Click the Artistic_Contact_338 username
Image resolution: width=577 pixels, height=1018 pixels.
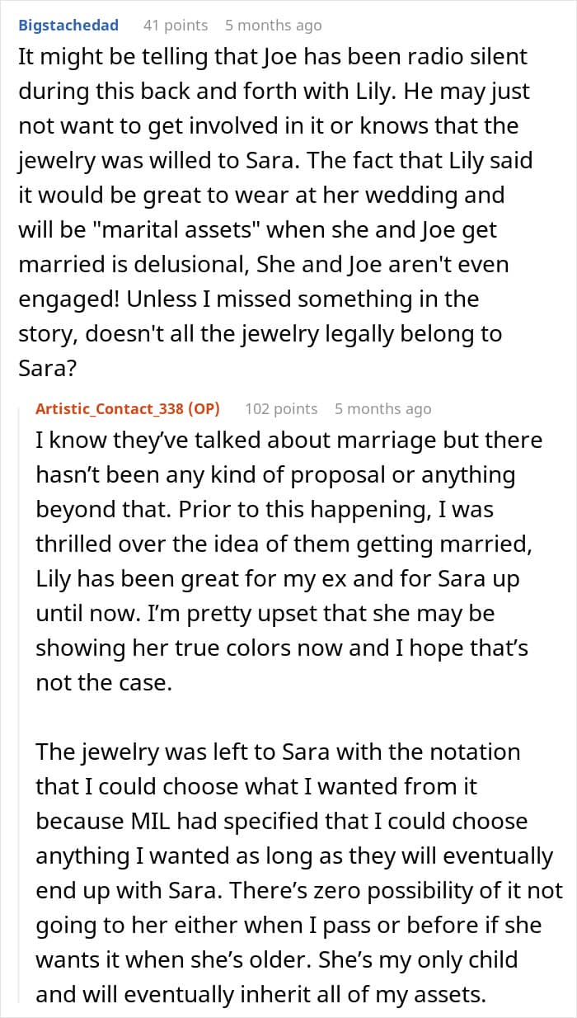(x=110, y=408)
